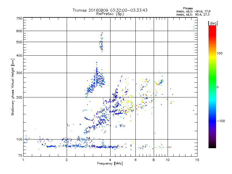This screenshot has width=232, height=174.
Task: Click the plot title 'Tromsø 20160809 03:32:00-03:33:43'
Action: tap(110, 10)
